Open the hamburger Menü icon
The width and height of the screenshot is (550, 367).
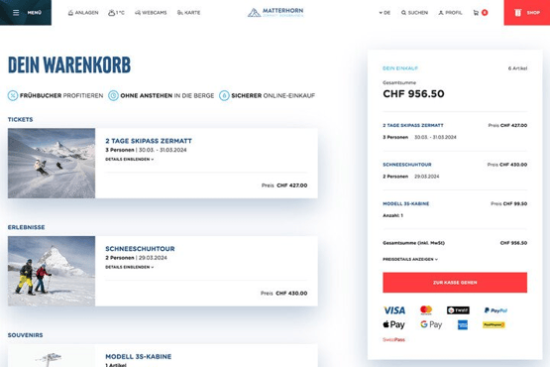tap(16, 13)
